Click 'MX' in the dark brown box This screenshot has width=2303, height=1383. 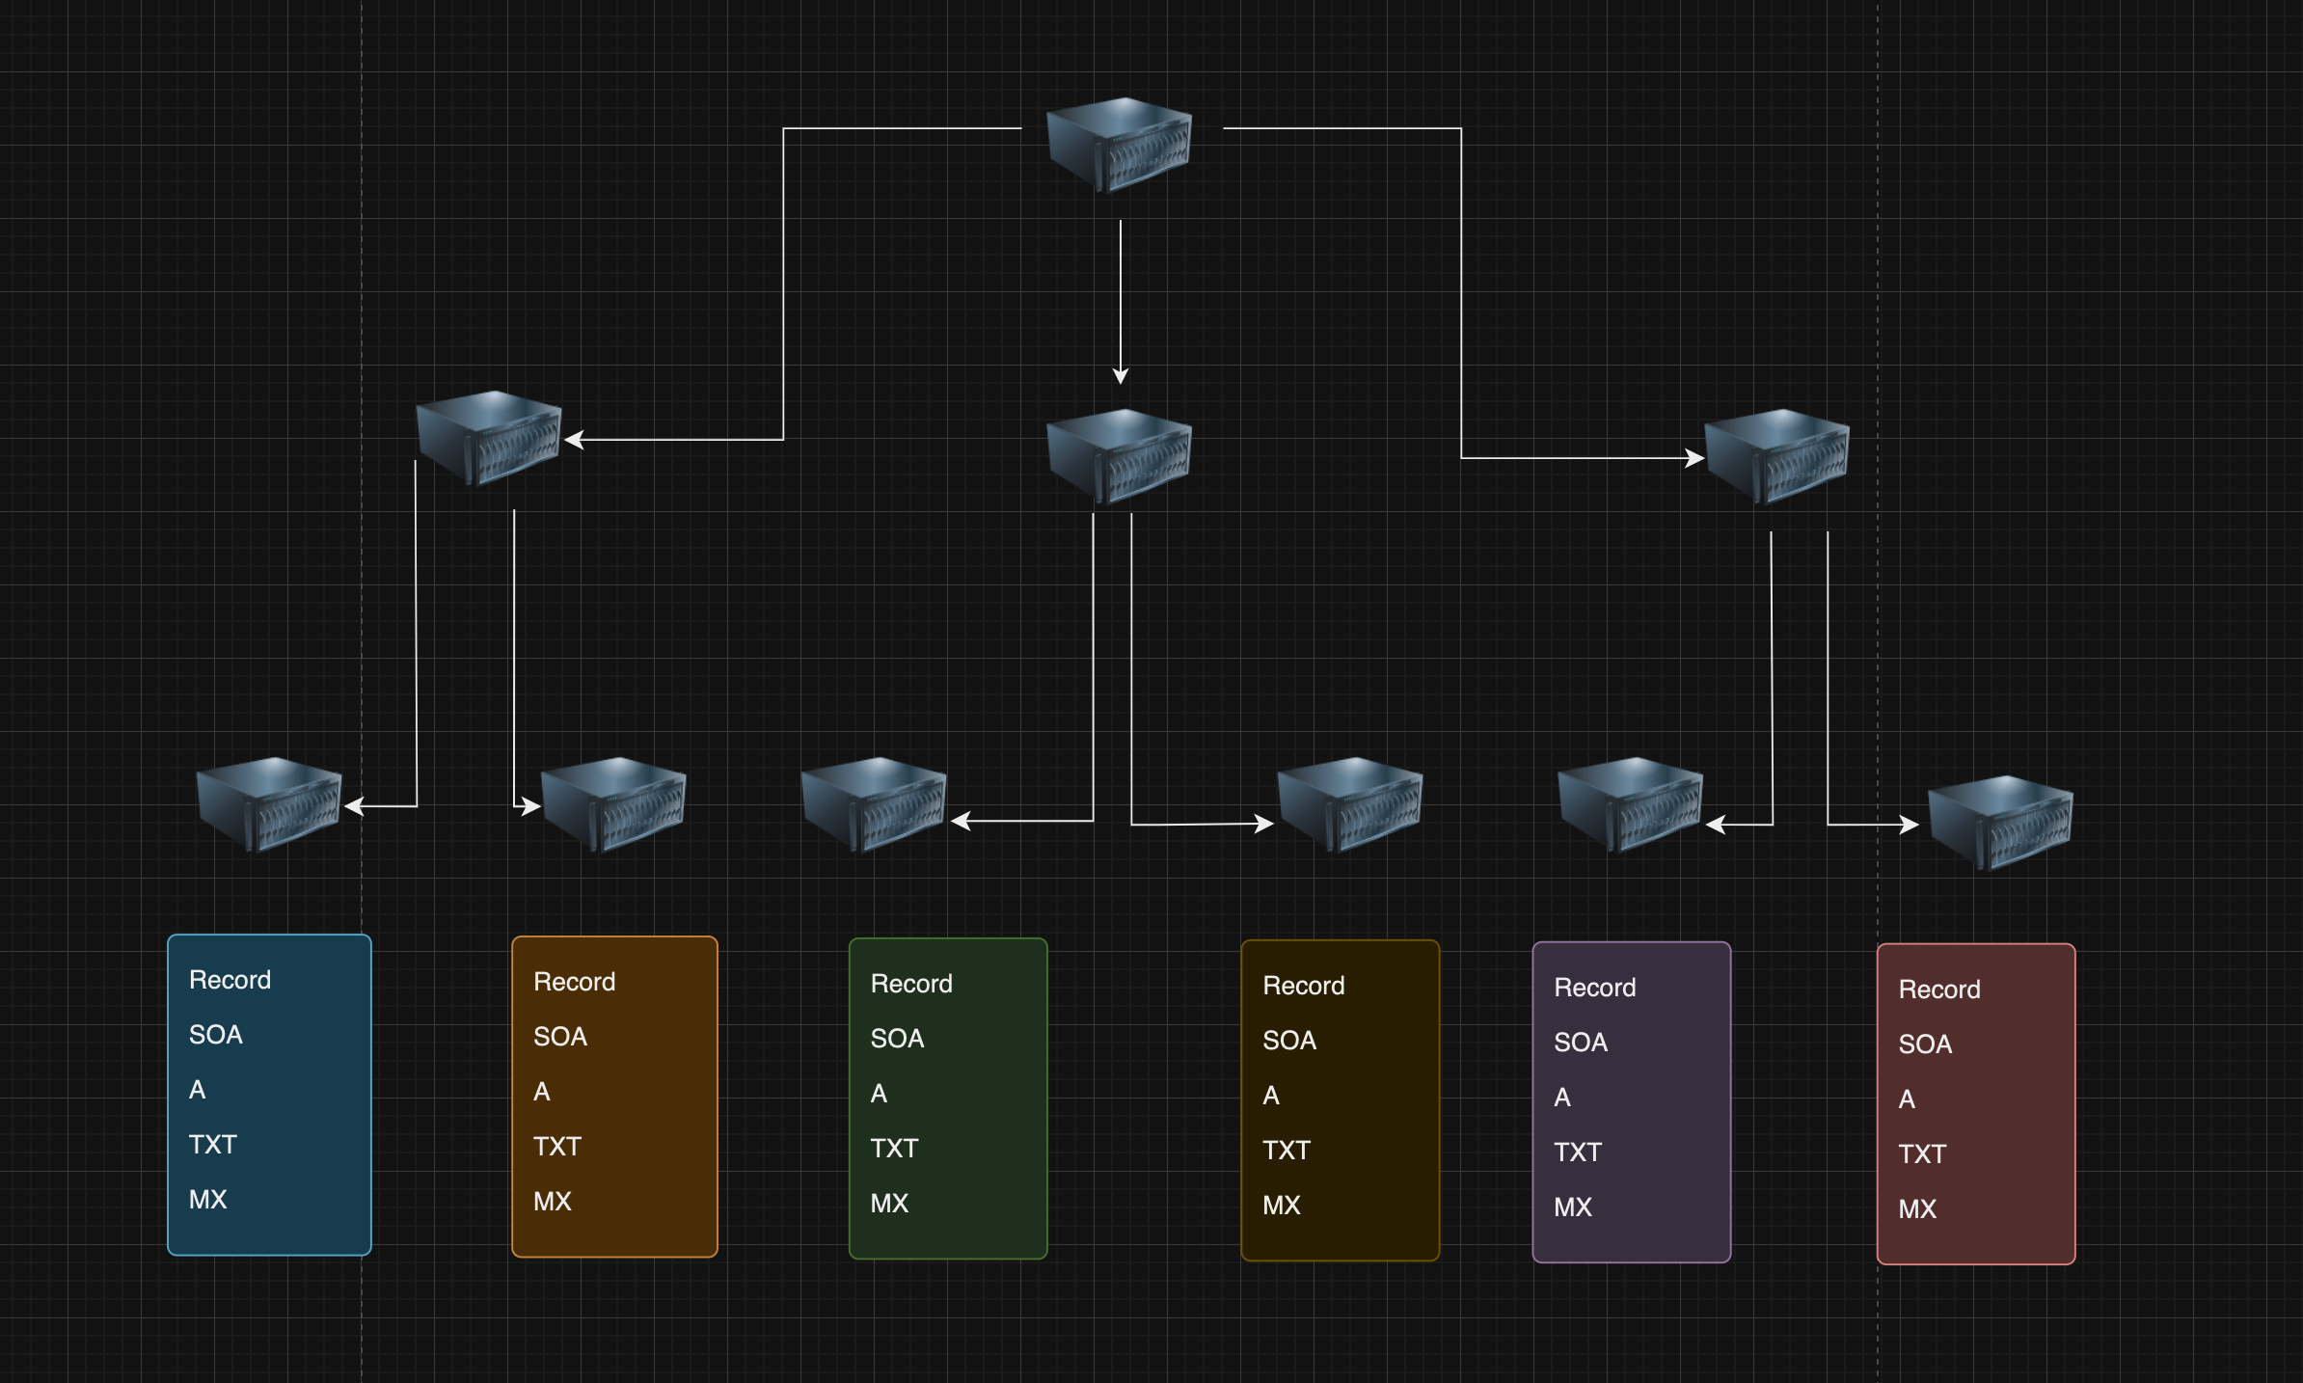pos(1282,1206)
